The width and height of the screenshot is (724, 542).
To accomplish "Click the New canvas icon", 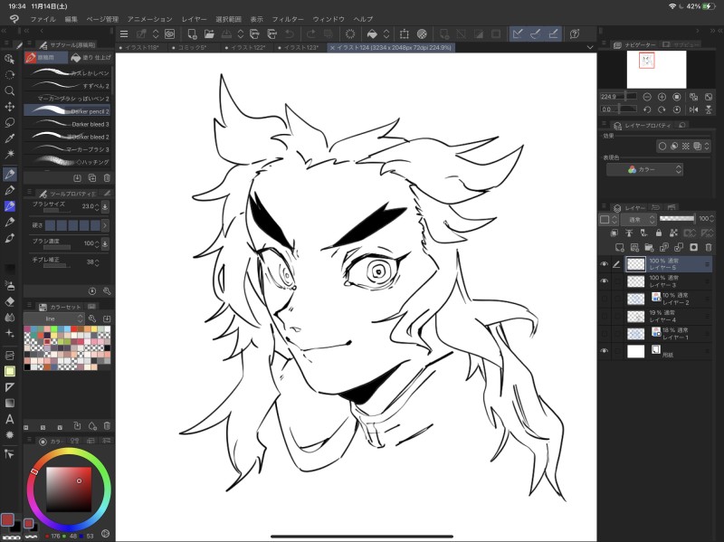I will pyautogui.click(x=192, y=33).
